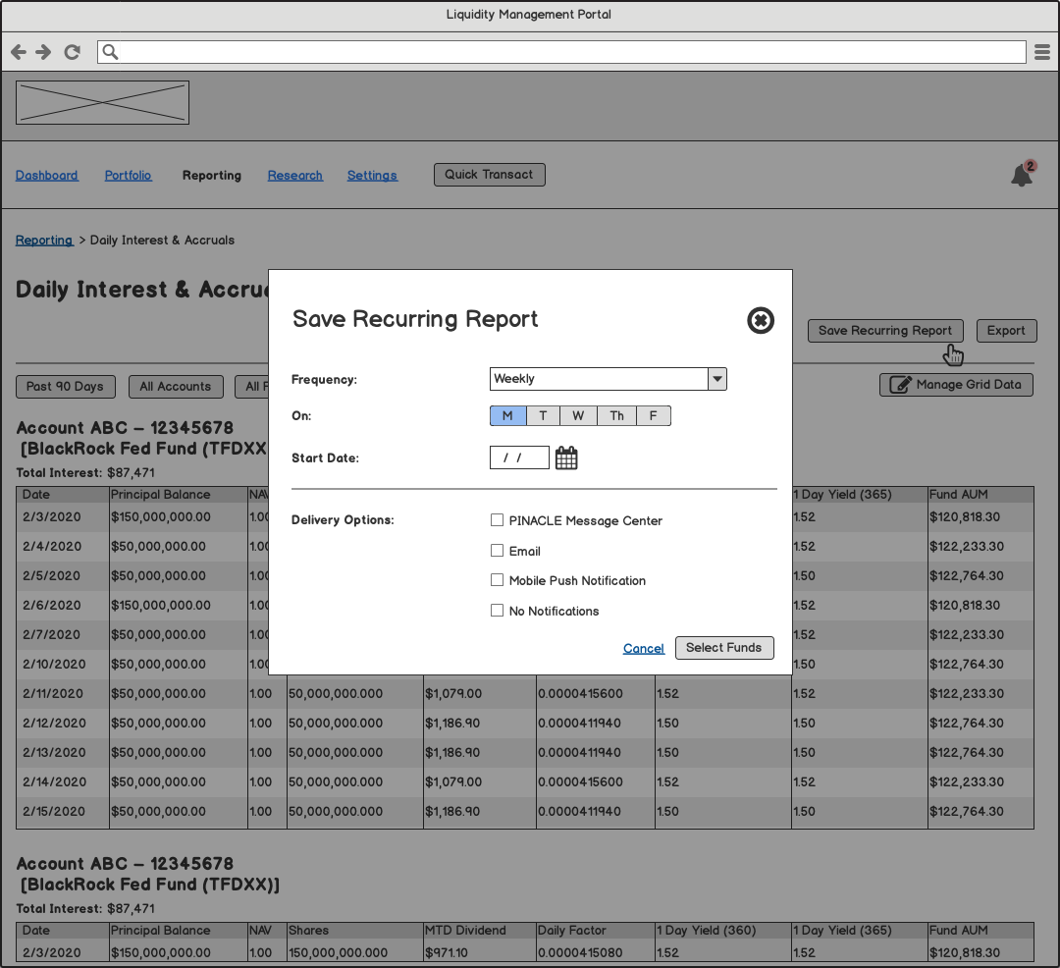Follow the Reporting breadcrumb link
Image resolution: width=1060 pixels, height=968 pixels.
coord(44,240)
